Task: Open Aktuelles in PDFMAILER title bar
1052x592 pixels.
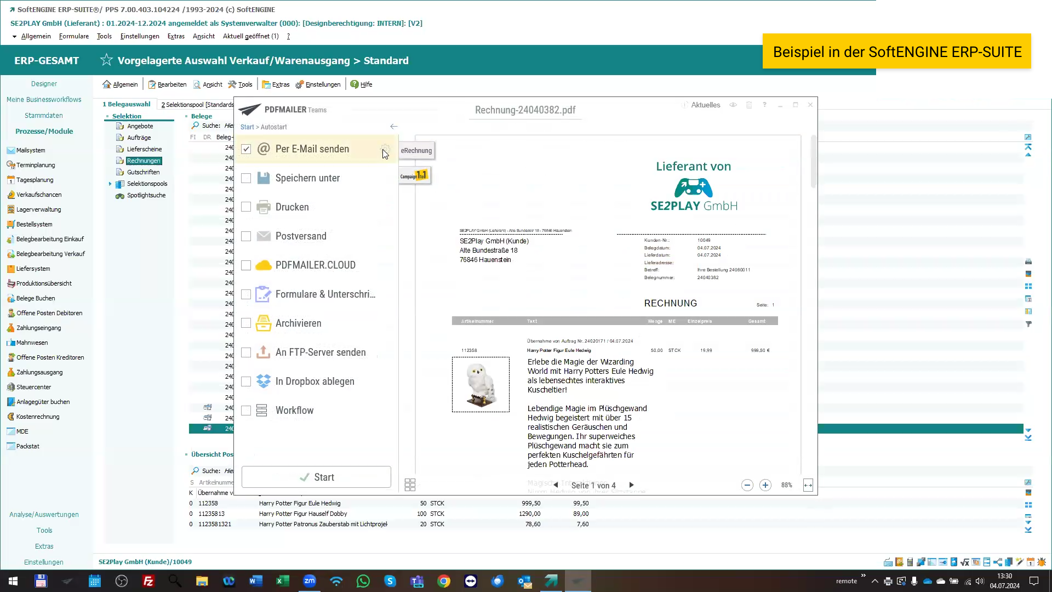Action: pyautogui.click(x=701, y=105)
